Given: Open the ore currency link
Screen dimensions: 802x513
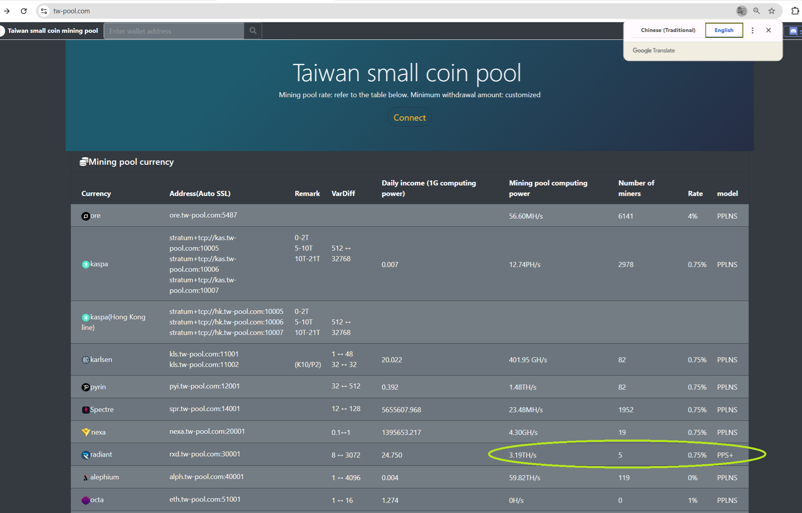Looking at the screenshot, I should click(x=95, y=216).
